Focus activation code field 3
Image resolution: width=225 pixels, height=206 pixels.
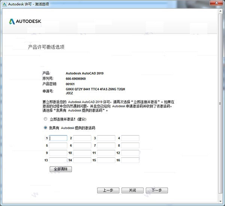tap(106, 138)
